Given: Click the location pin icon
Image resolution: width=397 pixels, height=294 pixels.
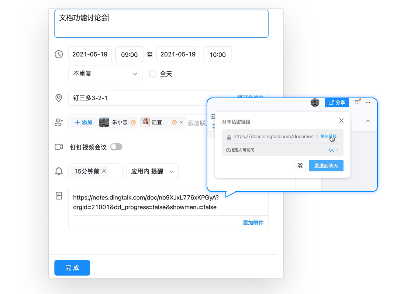Looking at the screenshot, I should tap(59, 98).
